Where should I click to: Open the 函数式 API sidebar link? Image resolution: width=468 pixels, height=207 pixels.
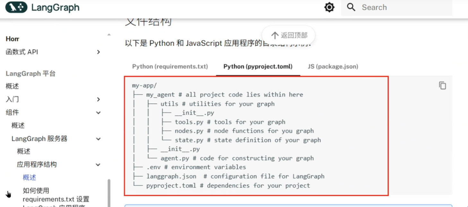(22, 52)
